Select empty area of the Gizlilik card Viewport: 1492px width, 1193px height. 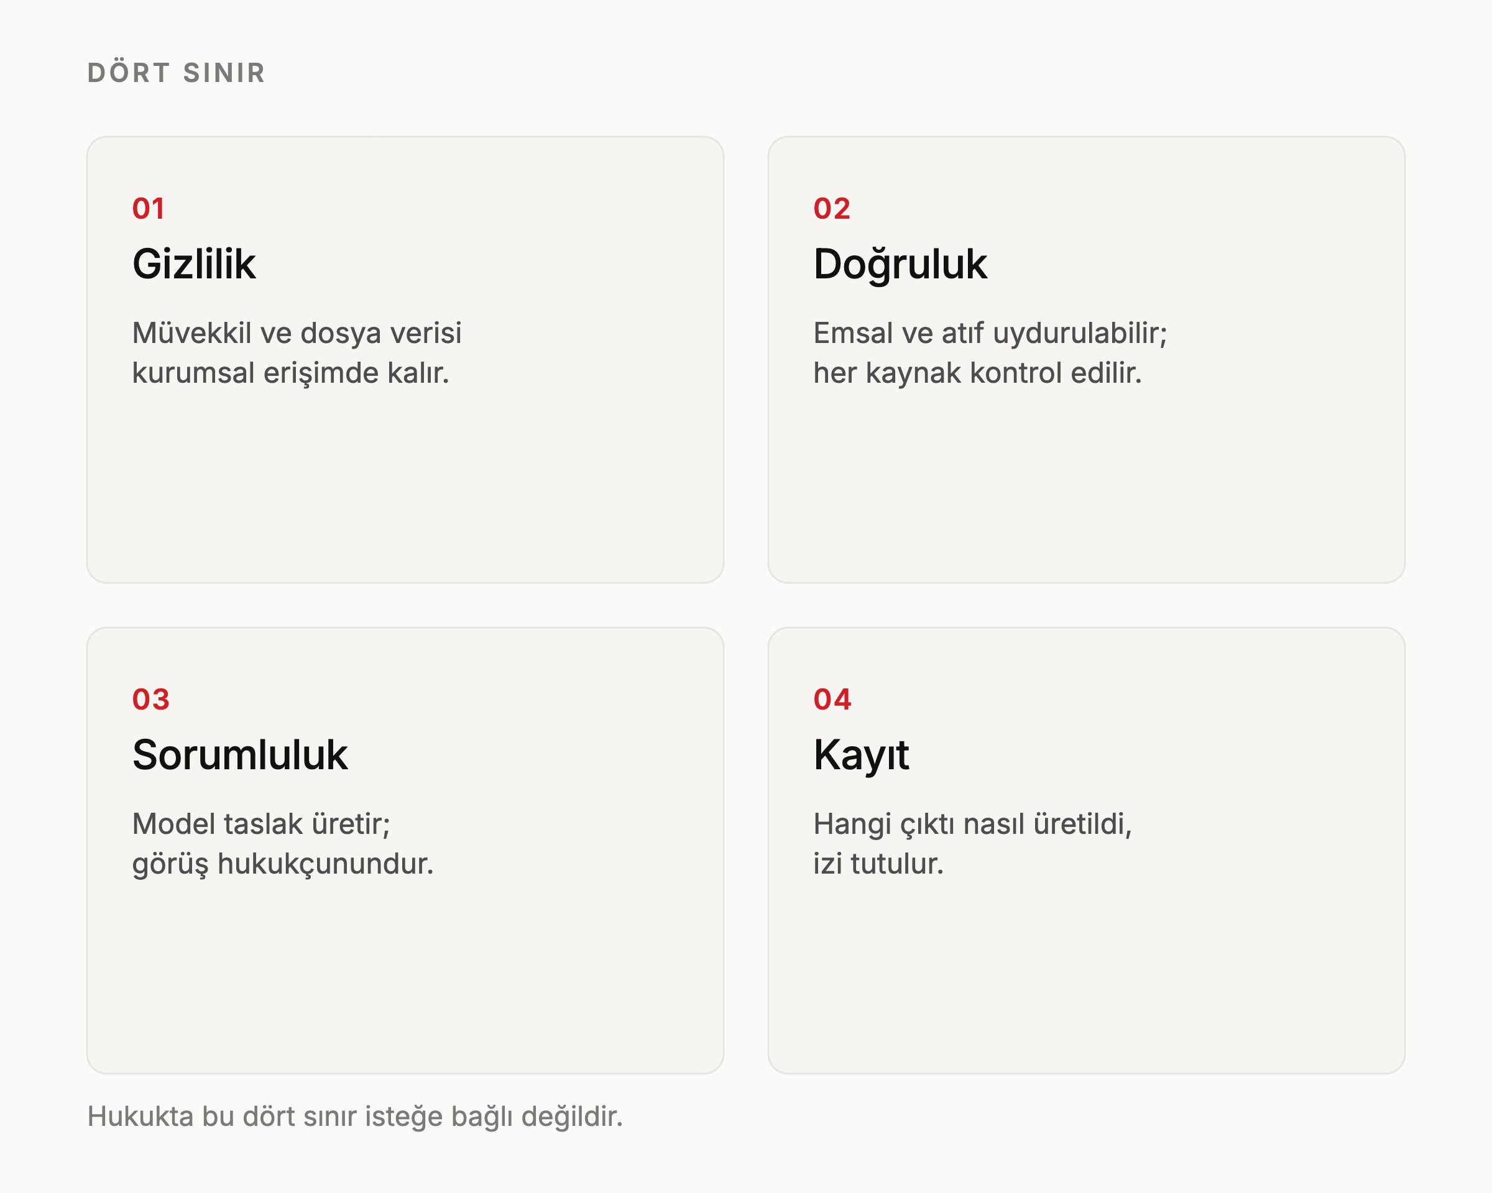coord(405,484)
